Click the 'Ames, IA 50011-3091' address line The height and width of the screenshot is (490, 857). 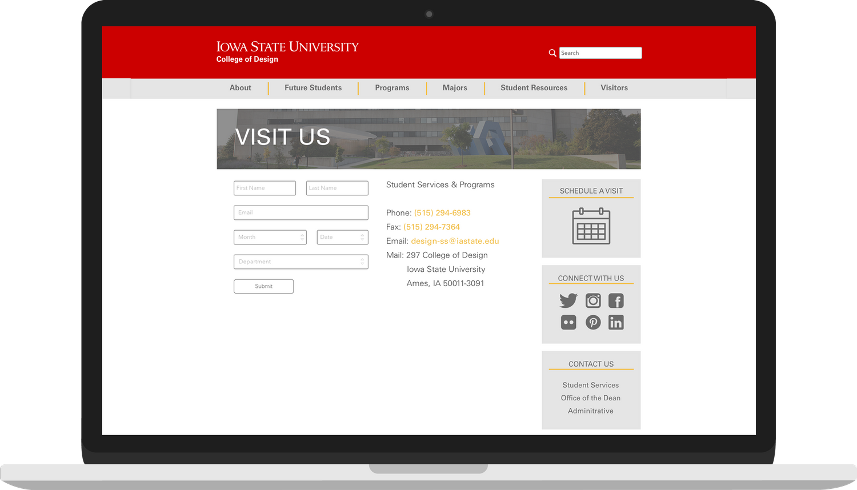tap(446, 283)
